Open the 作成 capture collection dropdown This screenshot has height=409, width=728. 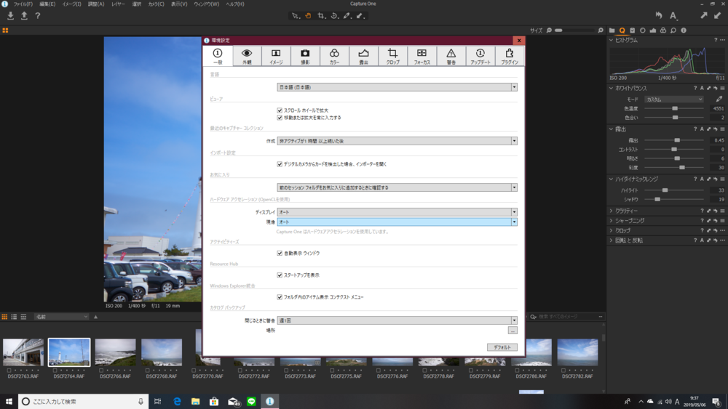click(x=397, y=141)
